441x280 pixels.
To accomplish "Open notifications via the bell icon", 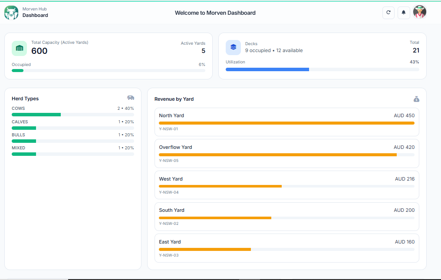I will 404,13.
